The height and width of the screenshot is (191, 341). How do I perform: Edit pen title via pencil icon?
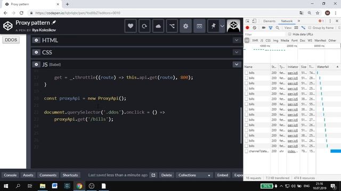point(54,22)
